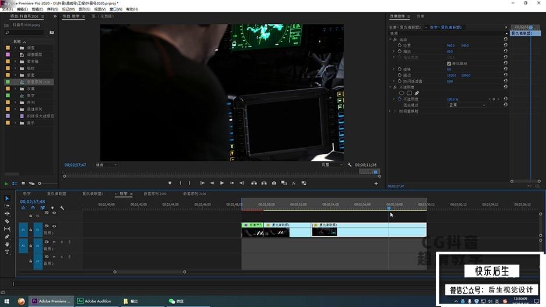Expand the first folder in project list
546x307 pixels.
tap(15, 48)
